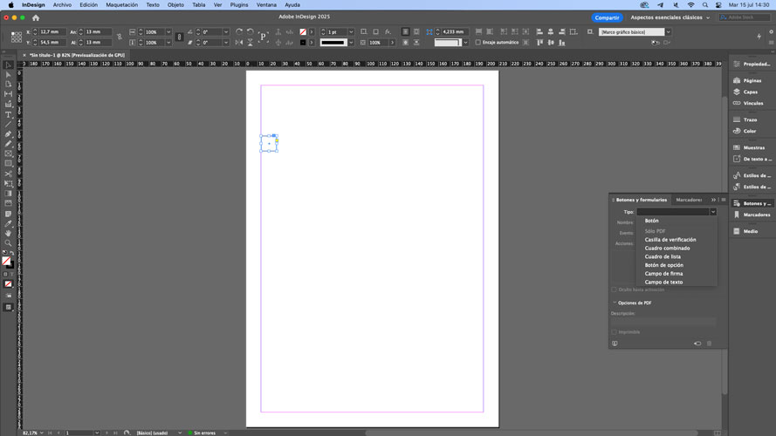Choose Campo de texto option
The image size is (776, 436).
[663, 282]
